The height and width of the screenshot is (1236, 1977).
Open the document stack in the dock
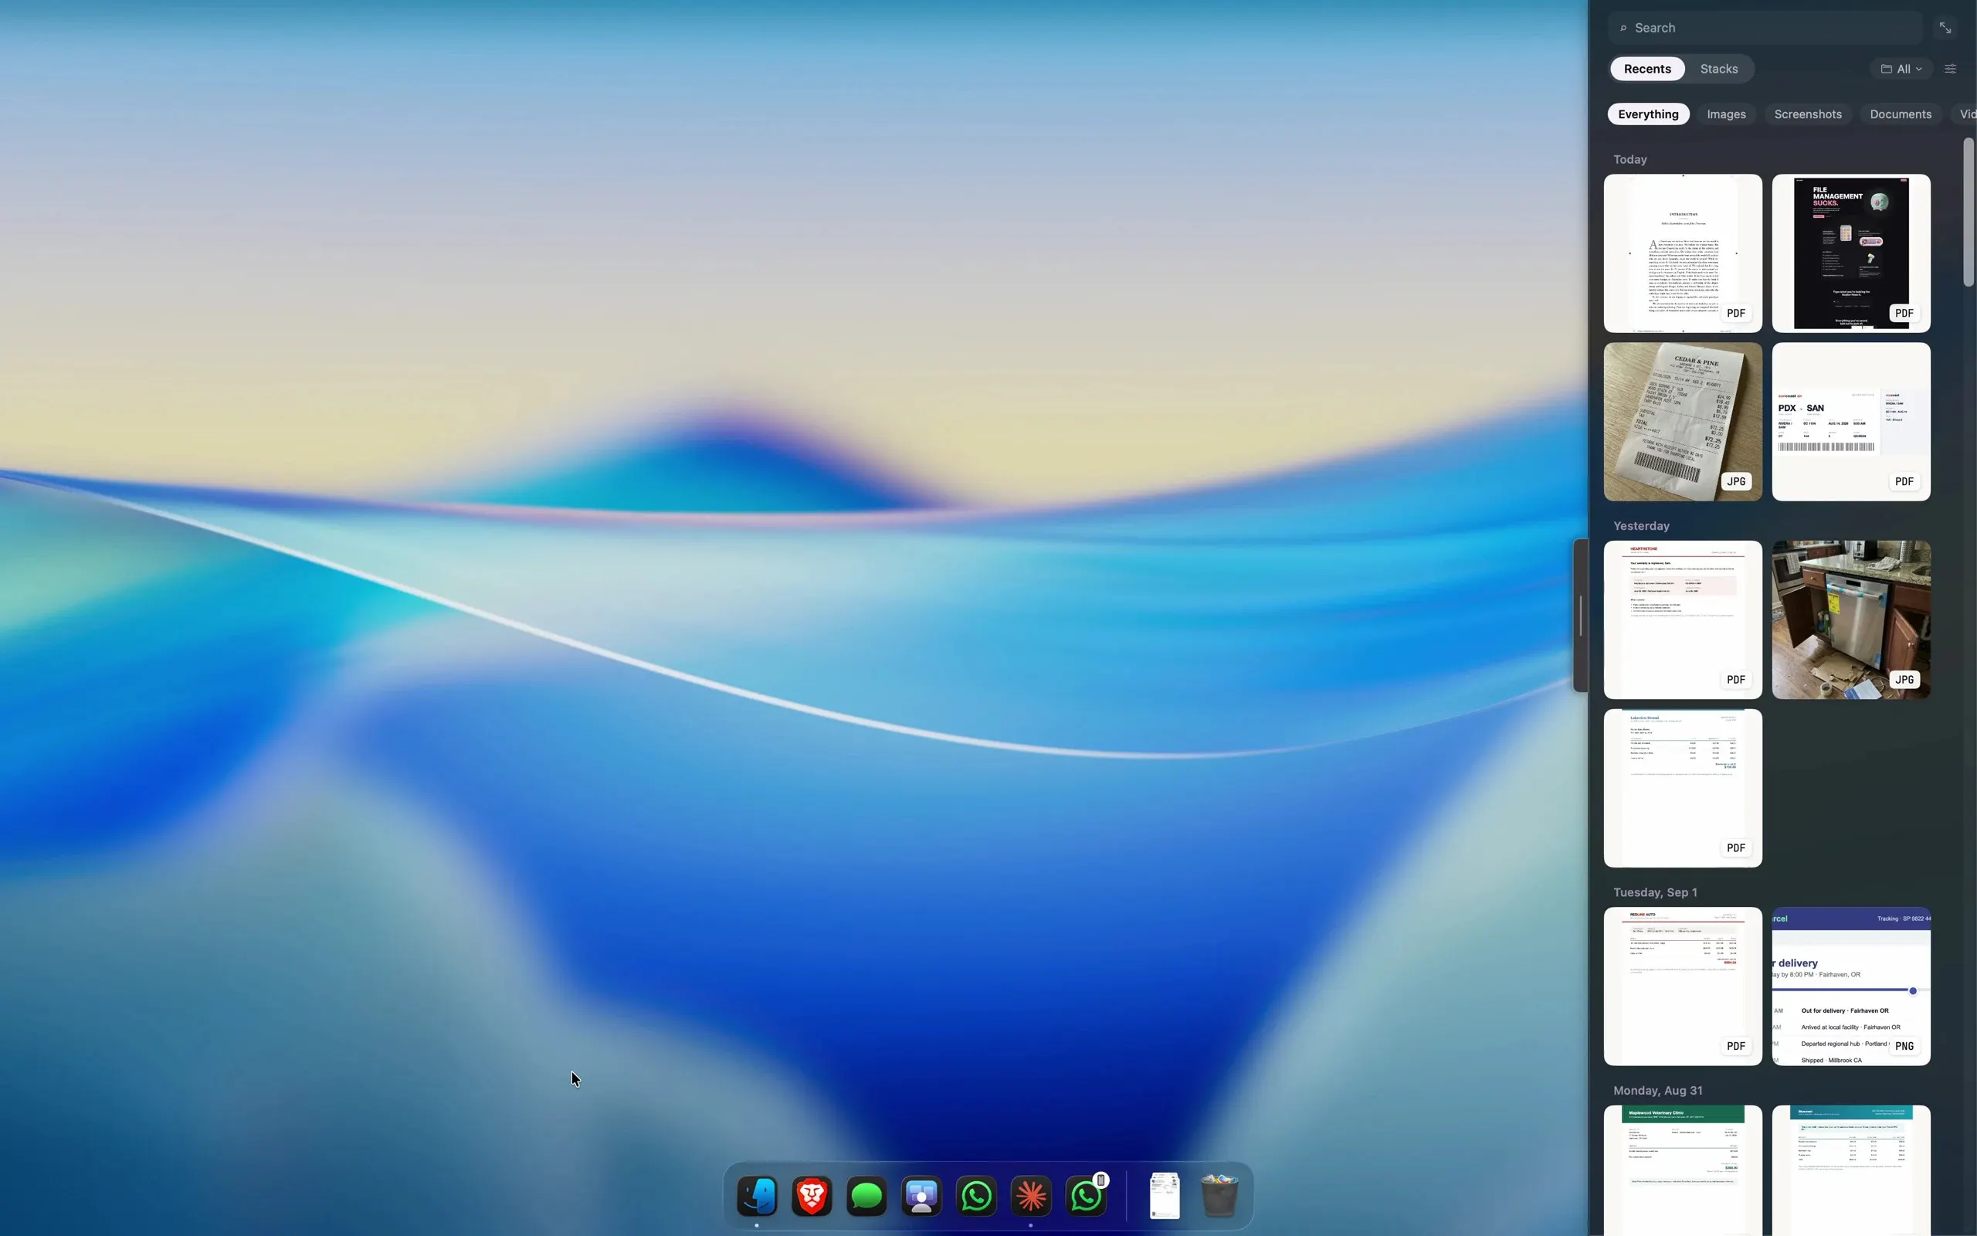tap(1164, 1196)
